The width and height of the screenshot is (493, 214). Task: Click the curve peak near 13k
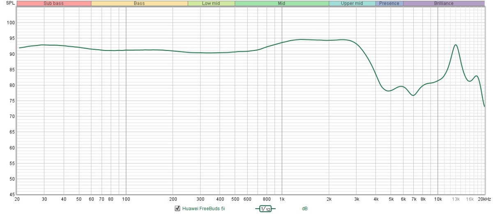pyautogui.click(x=455, y=45)
